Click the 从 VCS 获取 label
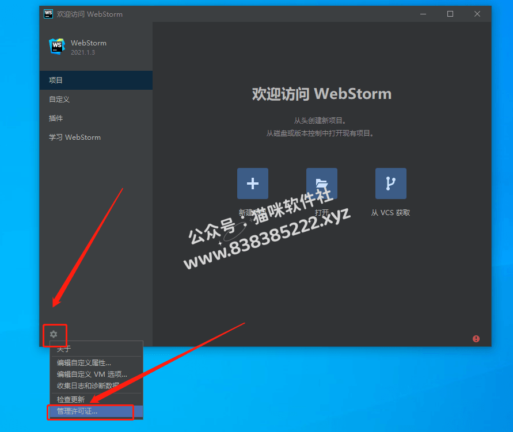 (x=390, y=213)
